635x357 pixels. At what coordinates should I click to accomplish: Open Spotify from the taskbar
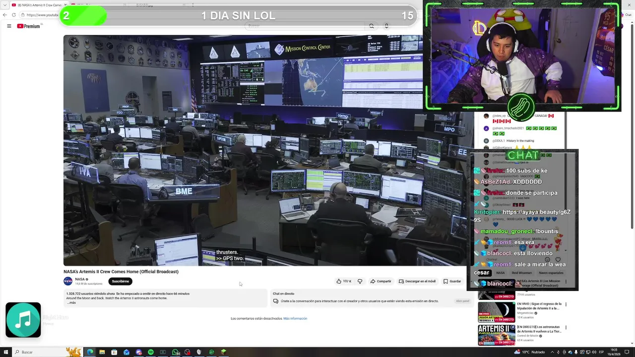151,352
